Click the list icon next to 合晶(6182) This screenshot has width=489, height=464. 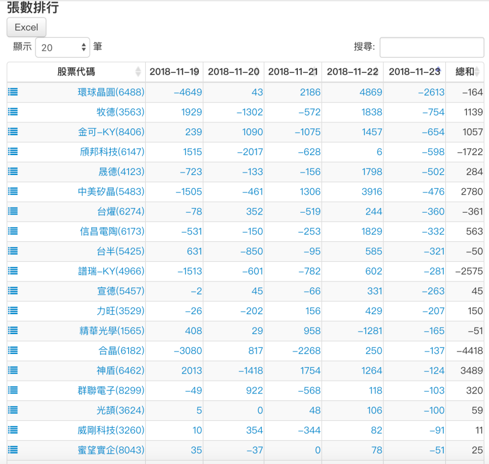12,350
